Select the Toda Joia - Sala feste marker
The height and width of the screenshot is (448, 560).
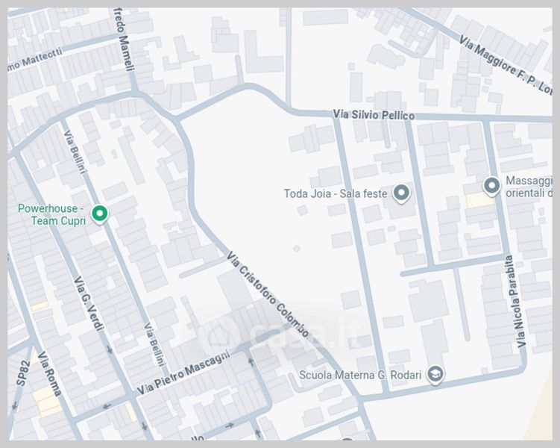coord(402,193)
